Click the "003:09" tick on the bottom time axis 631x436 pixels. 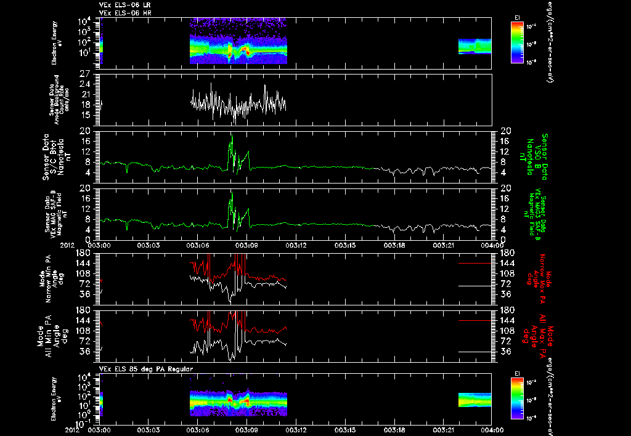[x=246, y=430]
